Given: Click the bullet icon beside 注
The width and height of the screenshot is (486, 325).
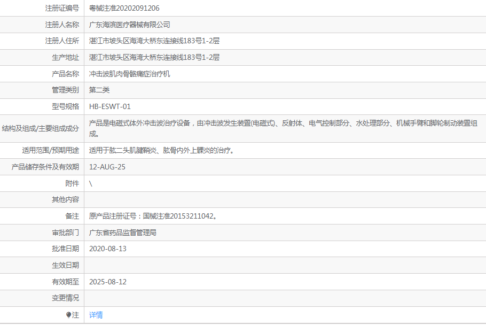Looking at the screenshot, I should point(68,315).
